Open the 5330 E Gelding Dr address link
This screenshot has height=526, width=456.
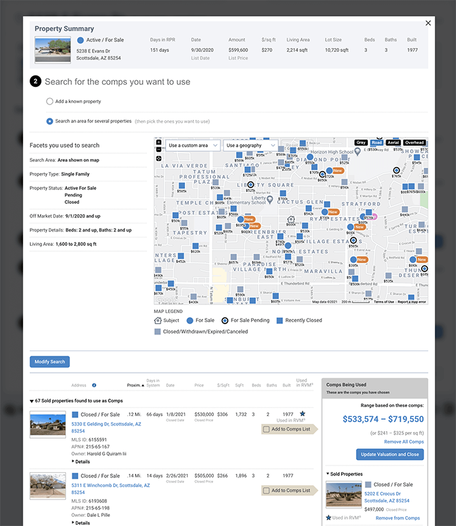(x=106, y=427)
